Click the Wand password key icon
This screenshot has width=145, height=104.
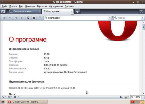tap(40, 18)
